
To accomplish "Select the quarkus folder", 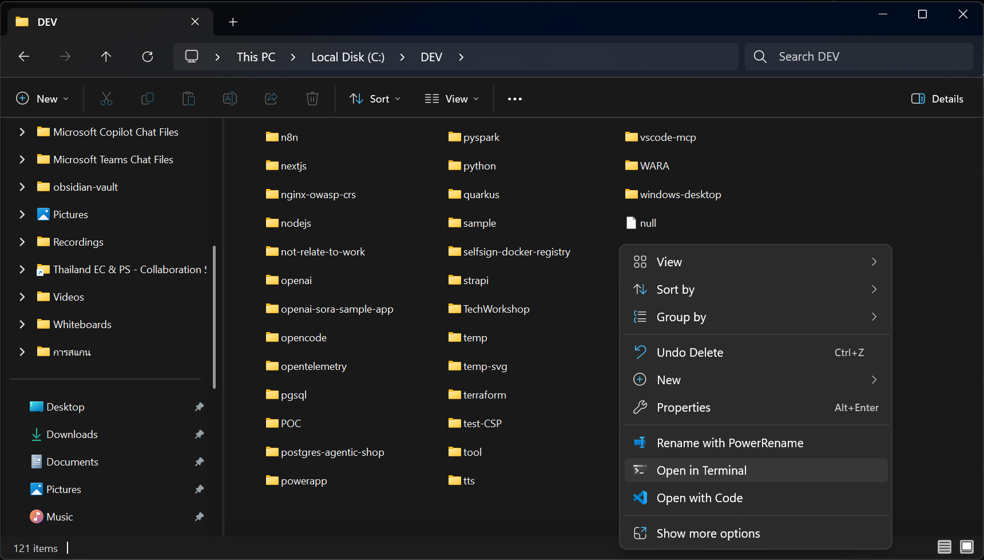I will (x=474, y=194).
